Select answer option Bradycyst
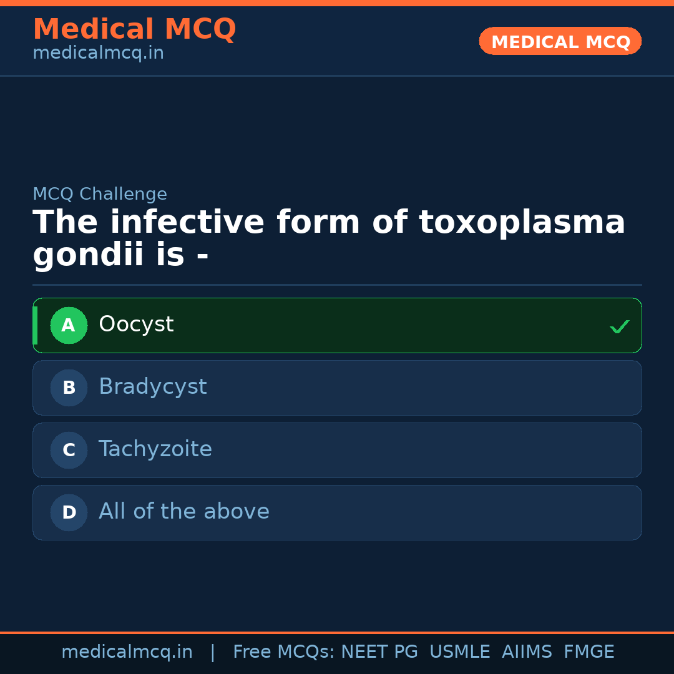The width and height of the screenshot is (674, 674). [x=337, y=388]
